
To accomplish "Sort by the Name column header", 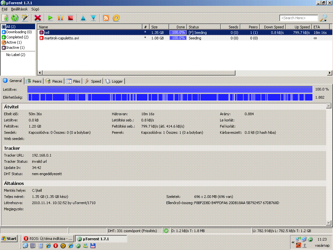I will 90,27.
